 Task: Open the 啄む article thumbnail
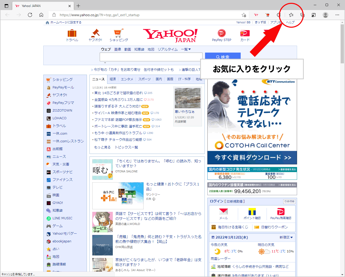pyautogui.click(x=103, y=170)
